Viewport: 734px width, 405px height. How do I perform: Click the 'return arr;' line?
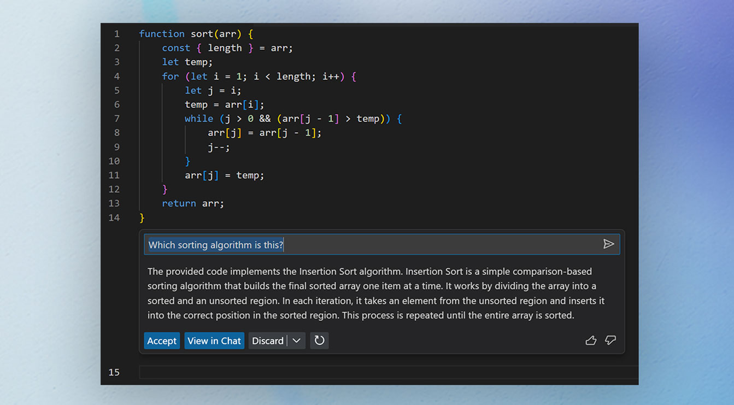pyautogui.click(x=193, y=203)
